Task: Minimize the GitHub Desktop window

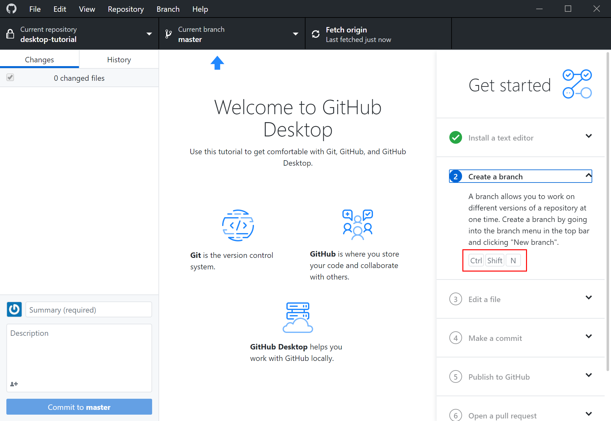Action: [x=539, y=9]
